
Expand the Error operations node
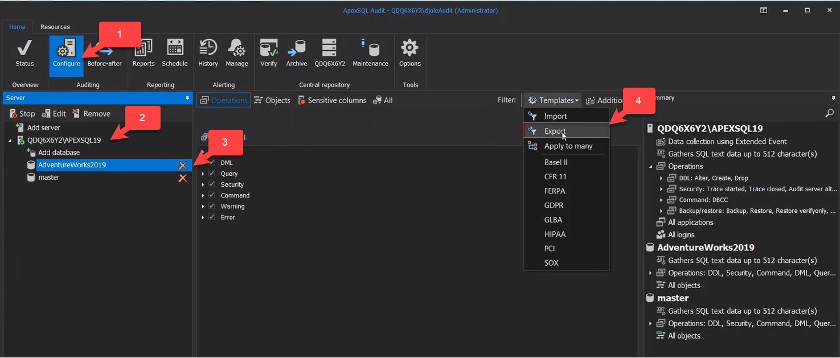[x=203, y=217]
